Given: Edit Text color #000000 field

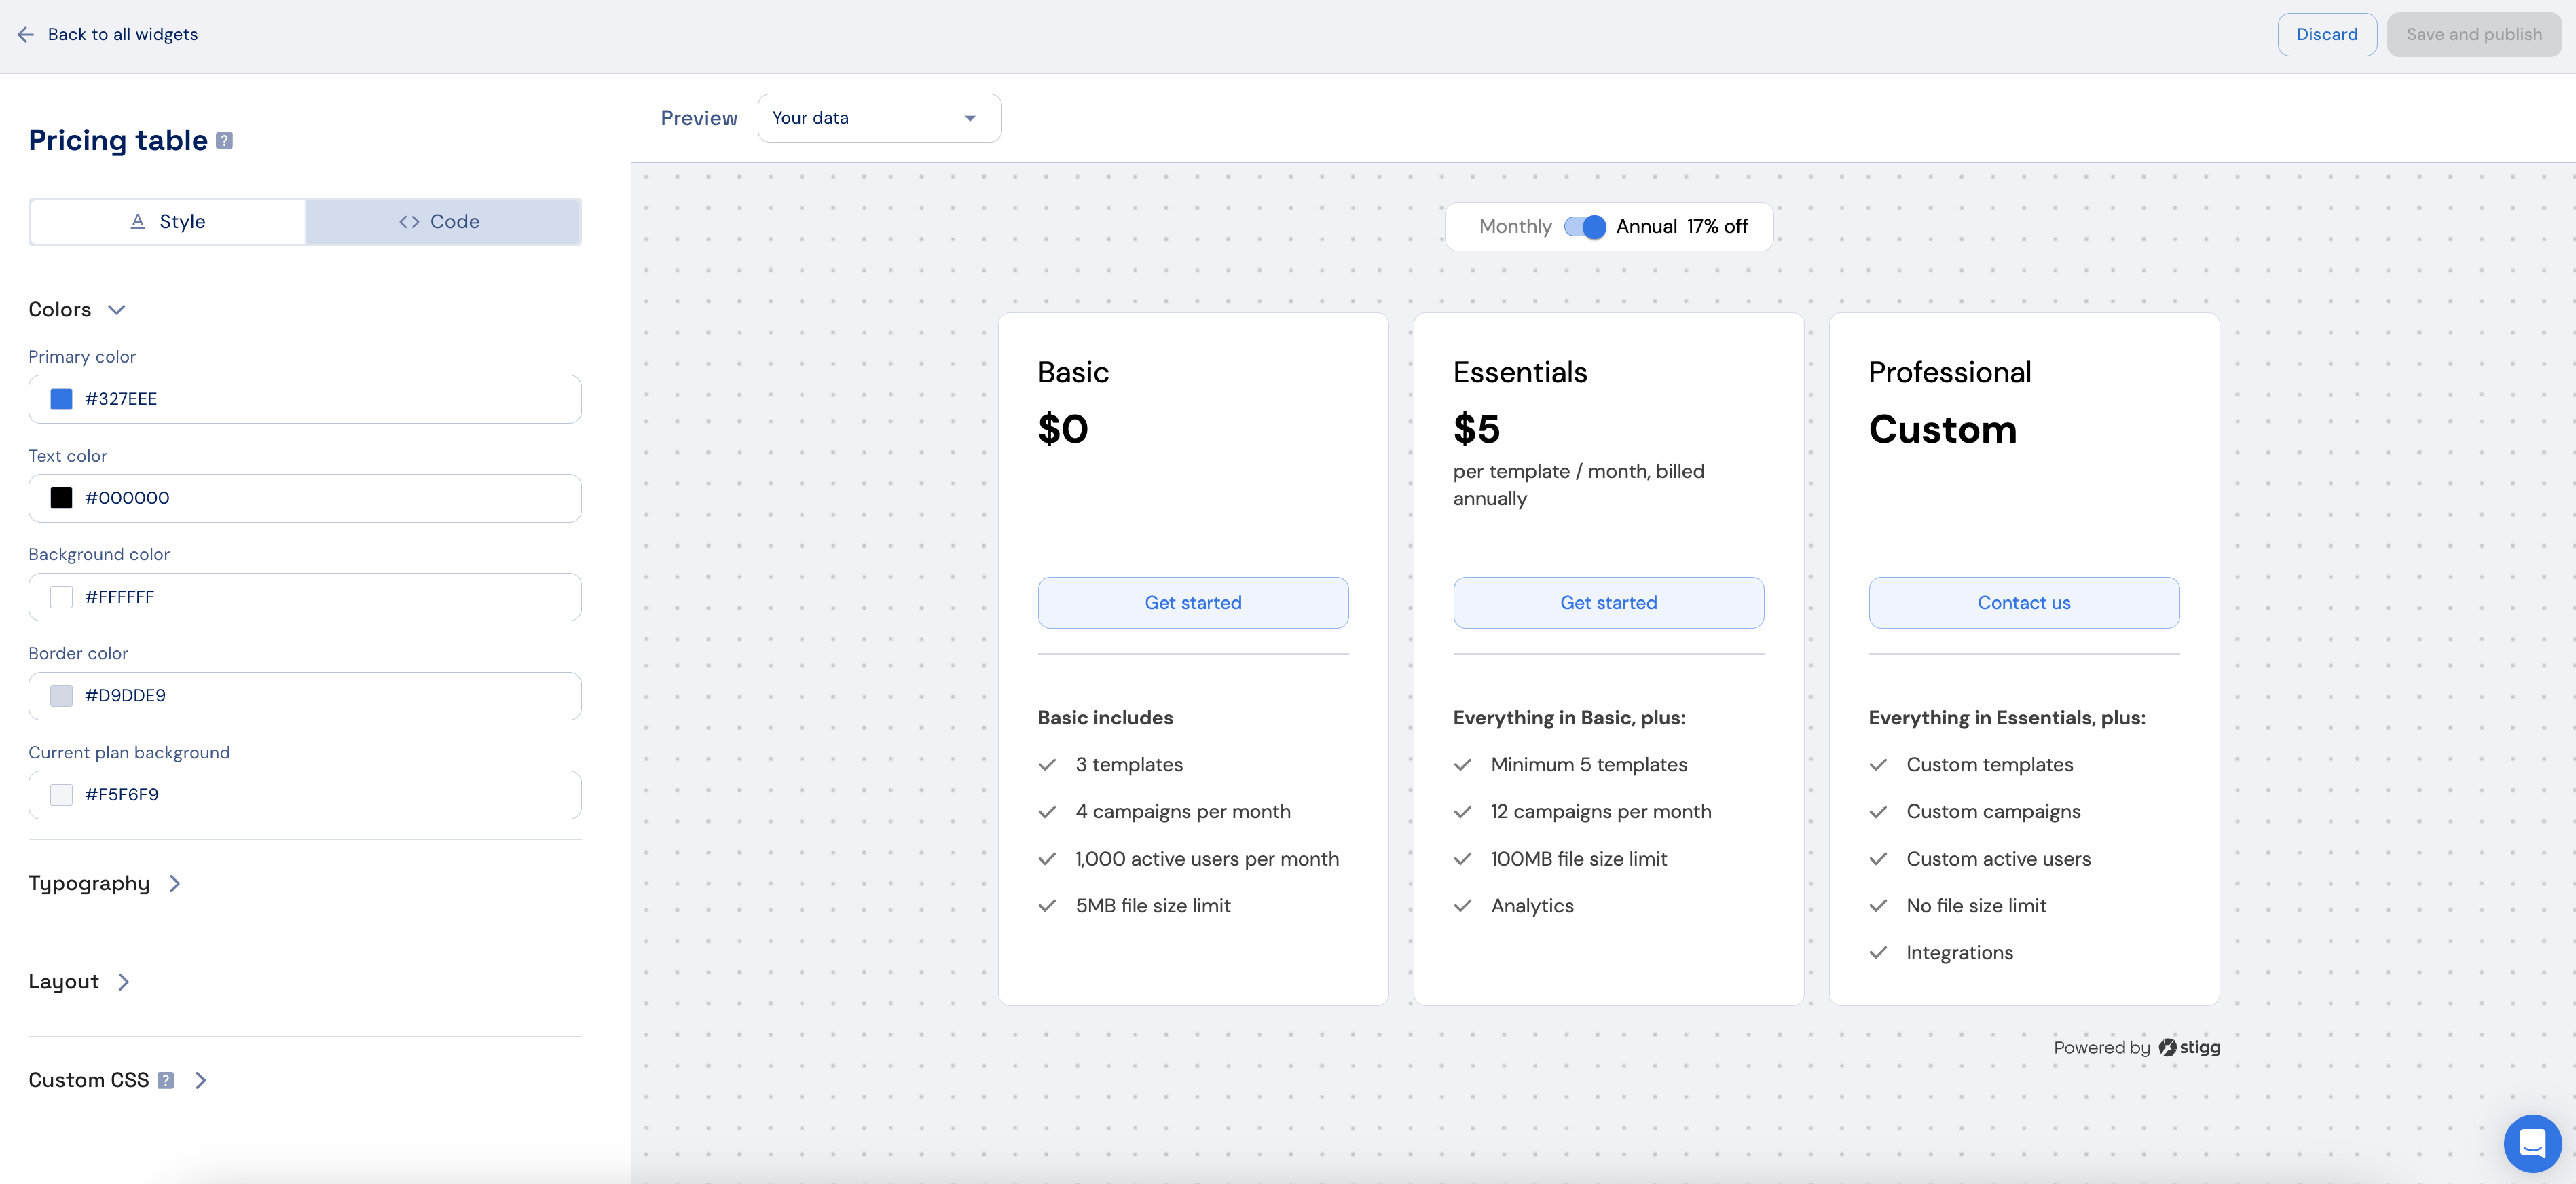Looking at the screenshot, I should click(305, 498).
